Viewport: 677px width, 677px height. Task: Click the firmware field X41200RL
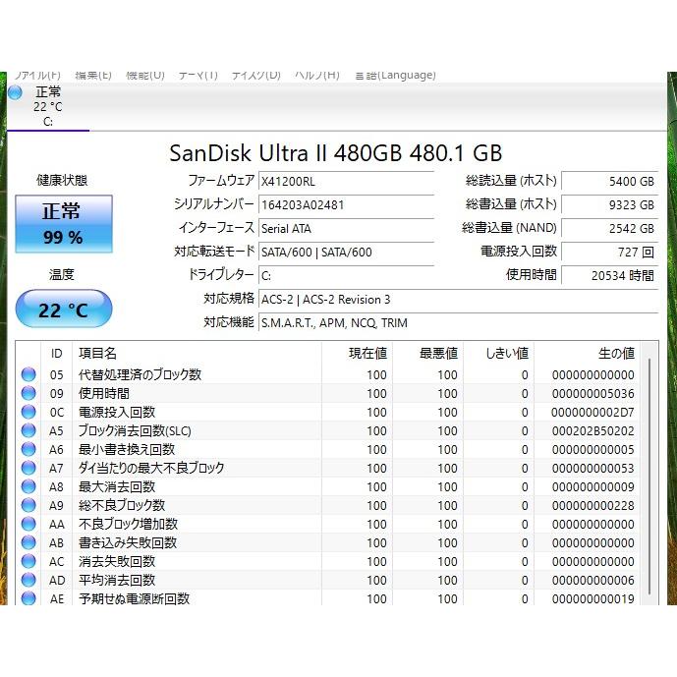[345, 181]
